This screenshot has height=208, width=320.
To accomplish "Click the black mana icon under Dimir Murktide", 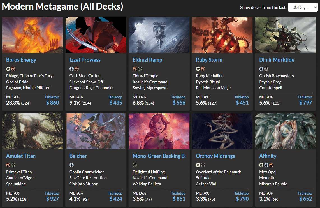I will [266, 69].
